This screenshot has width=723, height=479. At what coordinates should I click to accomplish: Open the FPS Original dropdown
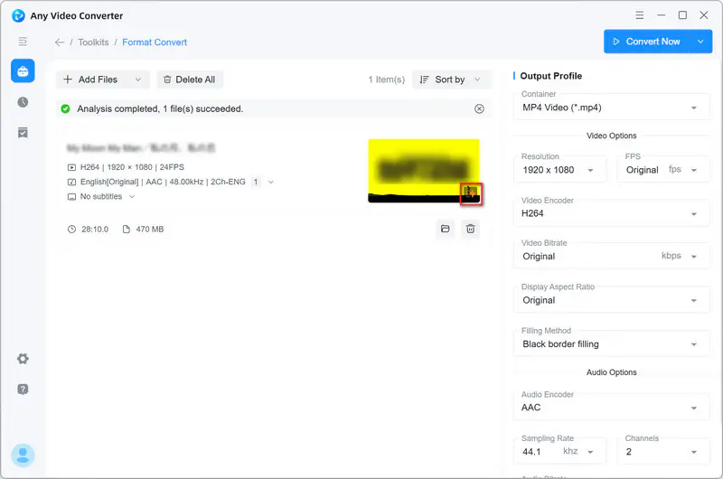click(663, 170)
